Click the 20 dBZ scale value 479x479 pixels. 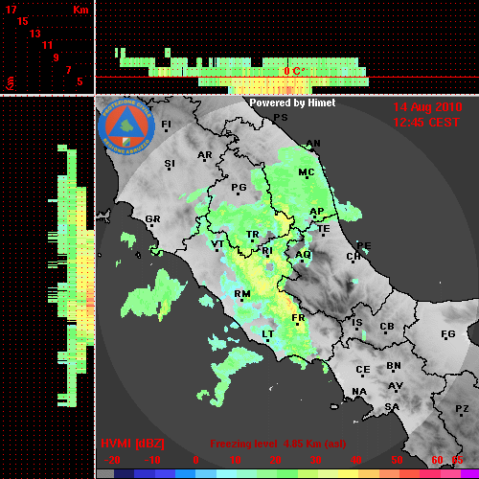point(275,460)
